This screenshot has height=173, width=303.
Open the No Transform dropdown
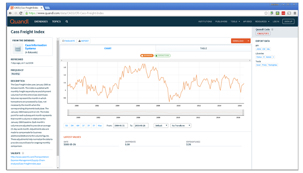181,126
